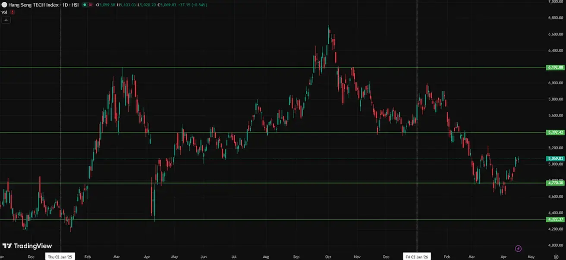Collapse the indicator legend with chevron
This screenshot has width=566, height=260.
[6, 20]
